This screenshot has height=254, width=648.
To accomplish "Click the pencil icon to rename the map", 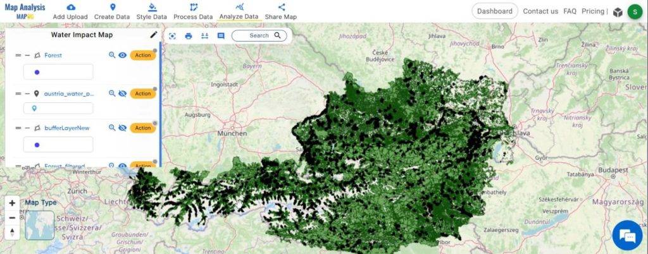I will point(154,35).
